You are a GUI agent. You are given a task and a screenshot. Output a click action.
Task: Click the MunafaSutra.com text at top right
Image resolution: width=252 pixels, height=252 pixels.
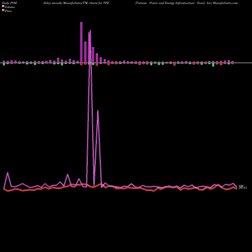coord(225,3)
